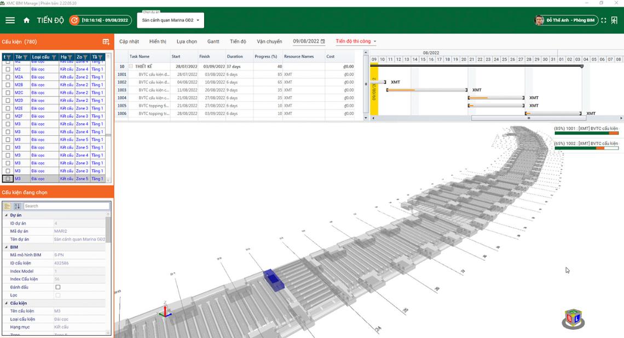Expand the Tiến độ thi công dropdown

click(356, 42)
